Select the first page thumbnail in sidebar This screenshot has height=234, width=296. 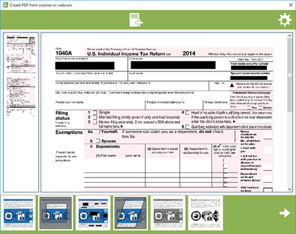click(x=21, y=54)
